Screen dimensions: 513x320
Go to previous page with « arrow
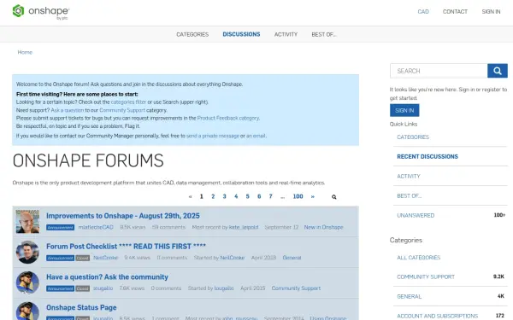190,196
